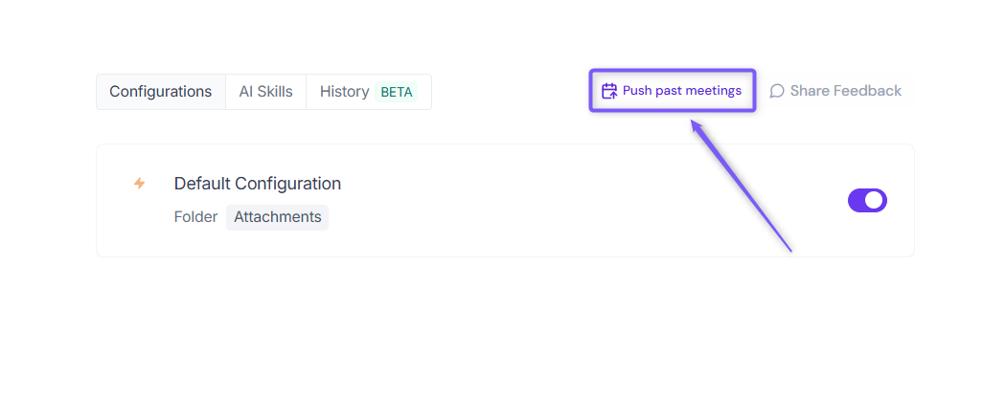
Task: Select the Push past meetings button
Action: pos(673,91)
